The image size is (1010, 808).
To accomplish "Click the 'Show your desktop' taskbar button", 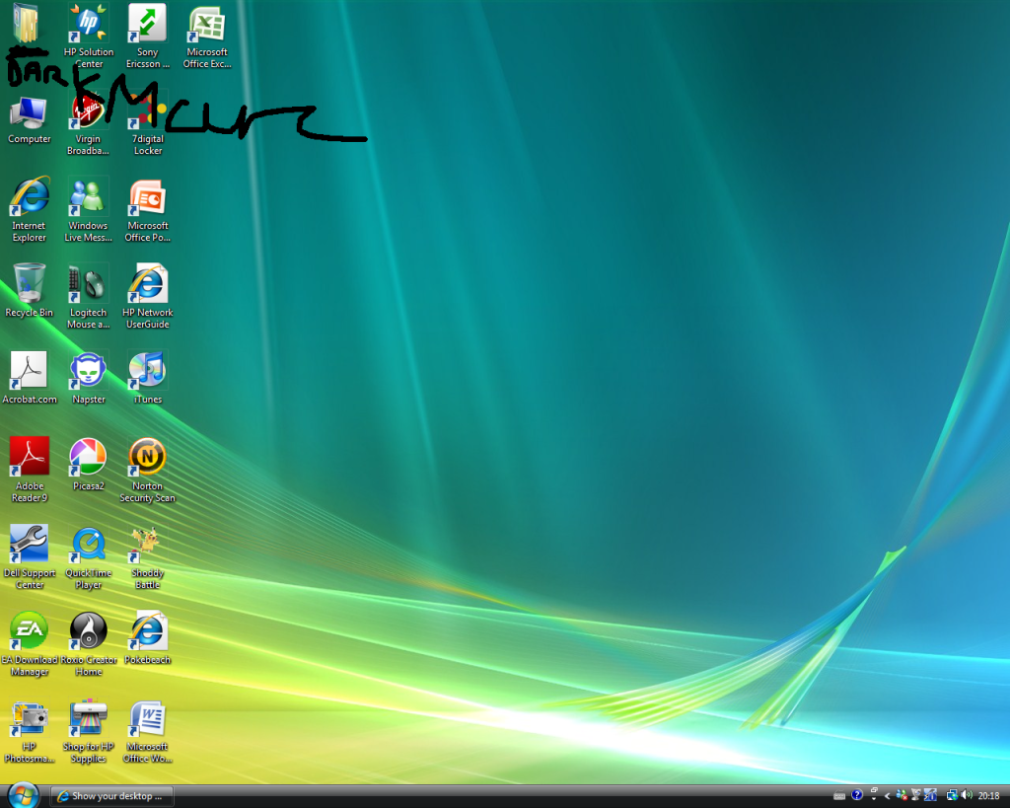I will point(111,796).
